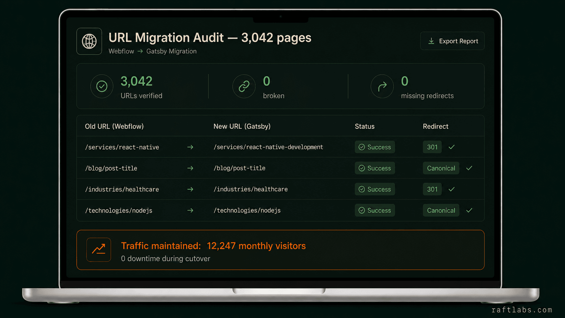This screenshot has height=318, width=565.
Task: Click the new URL /technologies/nodejs
Action: point(247,210)
